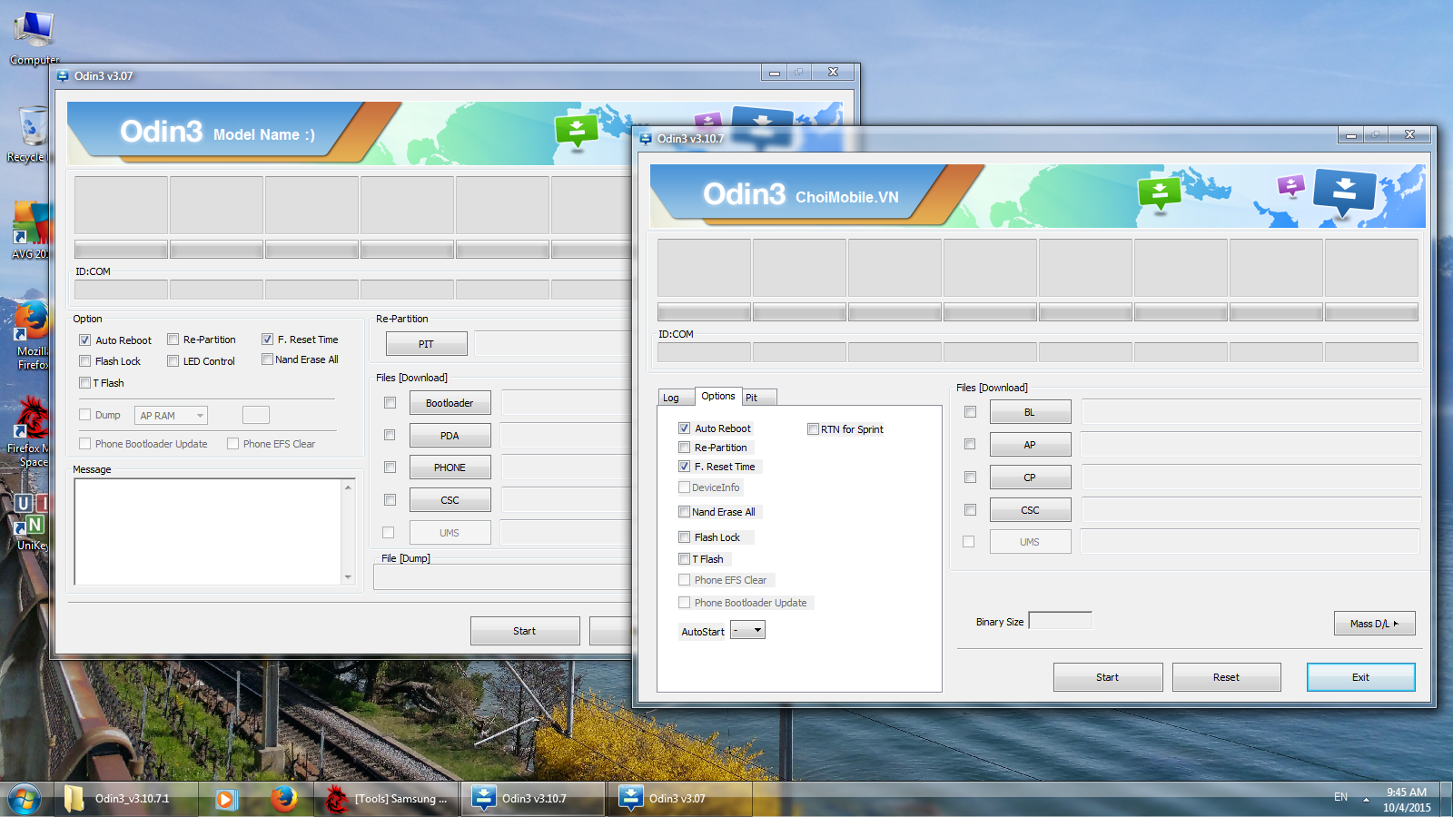Click the BL file button
This screenshot has width=1453, height=817.
(1031, 412)
